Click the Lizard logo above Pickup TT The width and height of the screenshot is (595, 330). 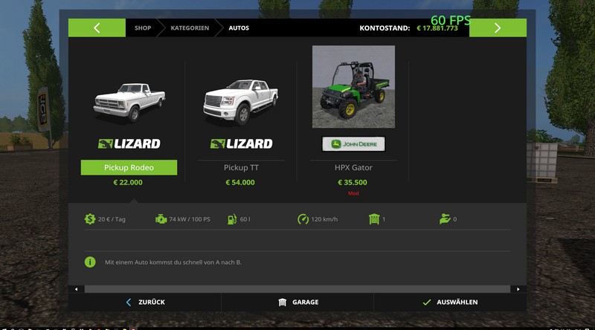[x=241, y=143]
